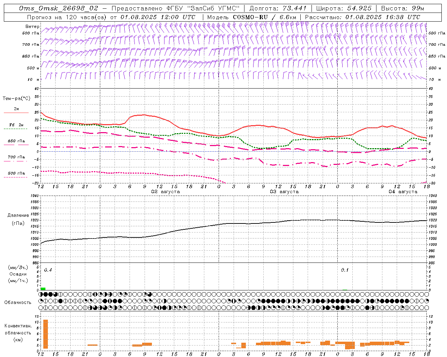Click the Давление pressure panel label
447x357 pixels.
[x=18, y=215]
